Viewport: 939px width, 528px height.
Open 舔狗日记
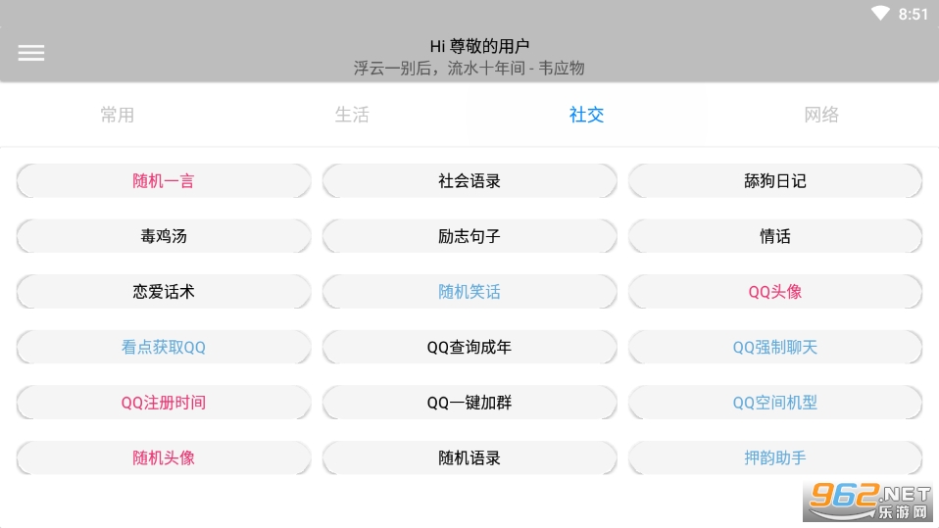[775, 181]
